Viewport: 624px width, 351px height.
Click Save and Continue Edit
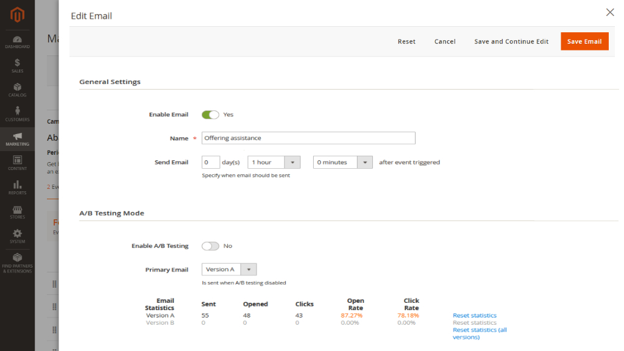pos(511,41)
